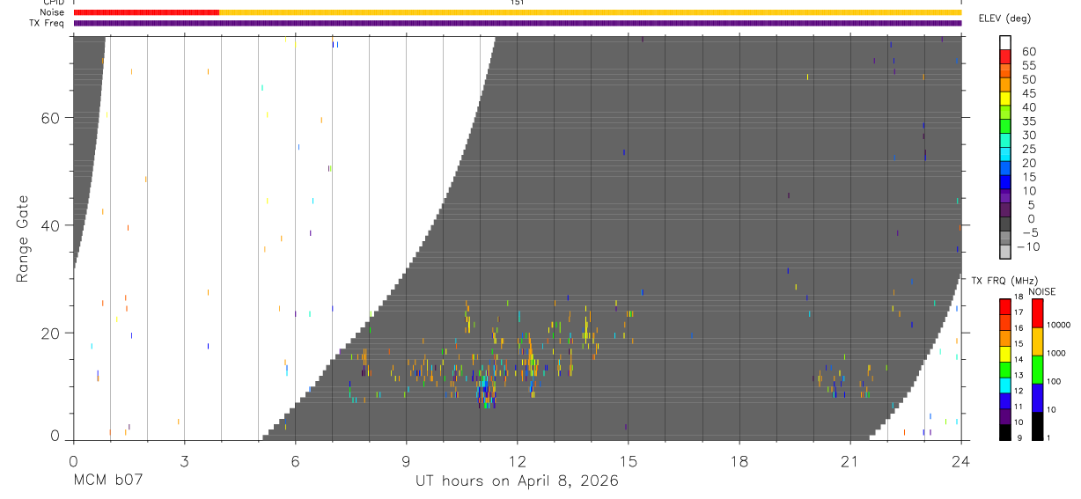
Task: Click black segment of NOISE colorbar
Action: pyautogui.click(x=1038, y=424)
